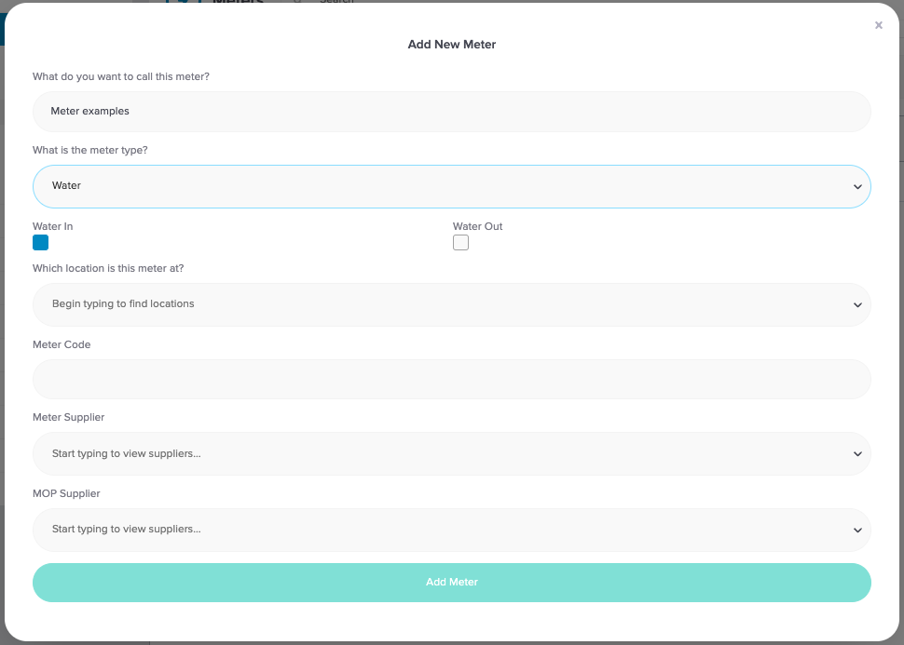
Task: Click the chevron icon on the locations selector
Action: 856,304
